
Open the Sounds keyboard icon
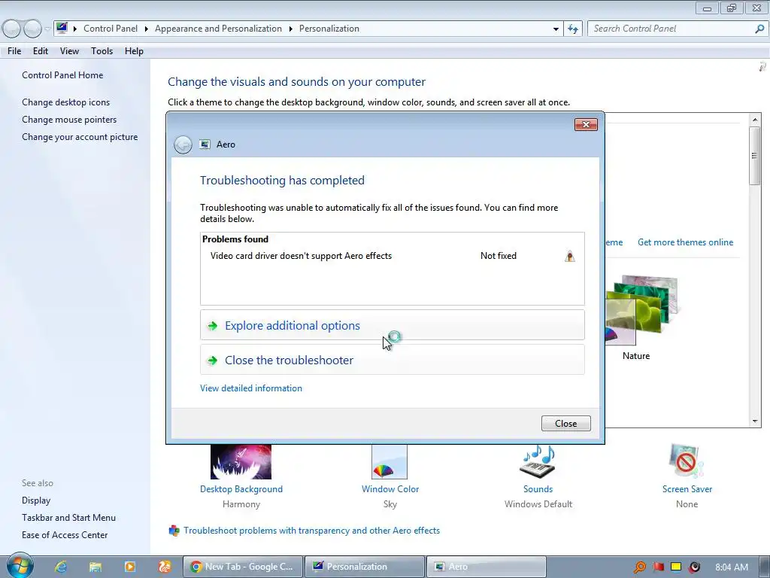pos(538,461)
